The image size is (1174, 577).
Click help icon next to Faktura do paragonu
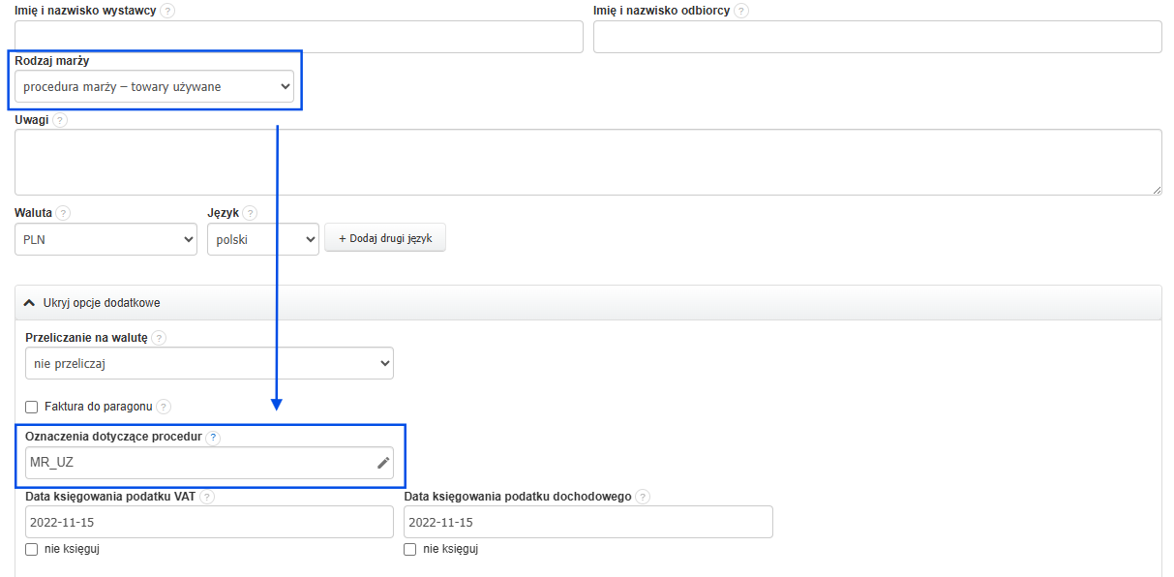tap(164, 408)
